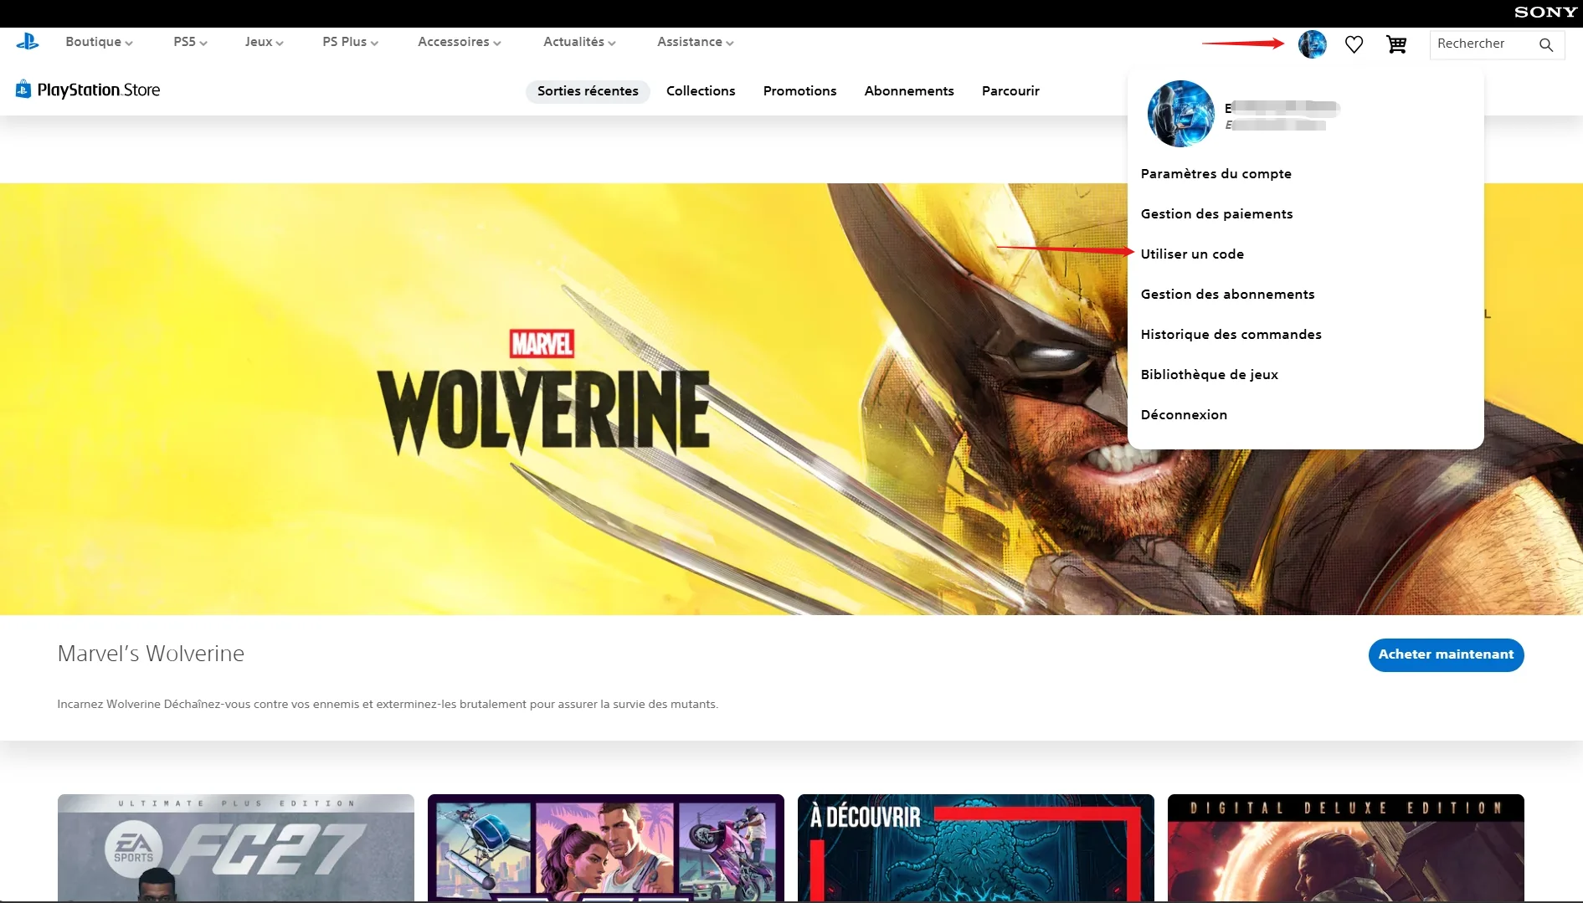This screenshot has width=1583, height=903.
Task: Go to the Abonnements tab
Action: click(909, 91)
